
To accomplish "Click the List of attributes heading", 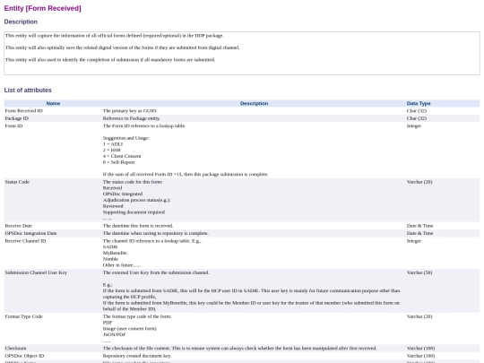I will click(28, 91).
